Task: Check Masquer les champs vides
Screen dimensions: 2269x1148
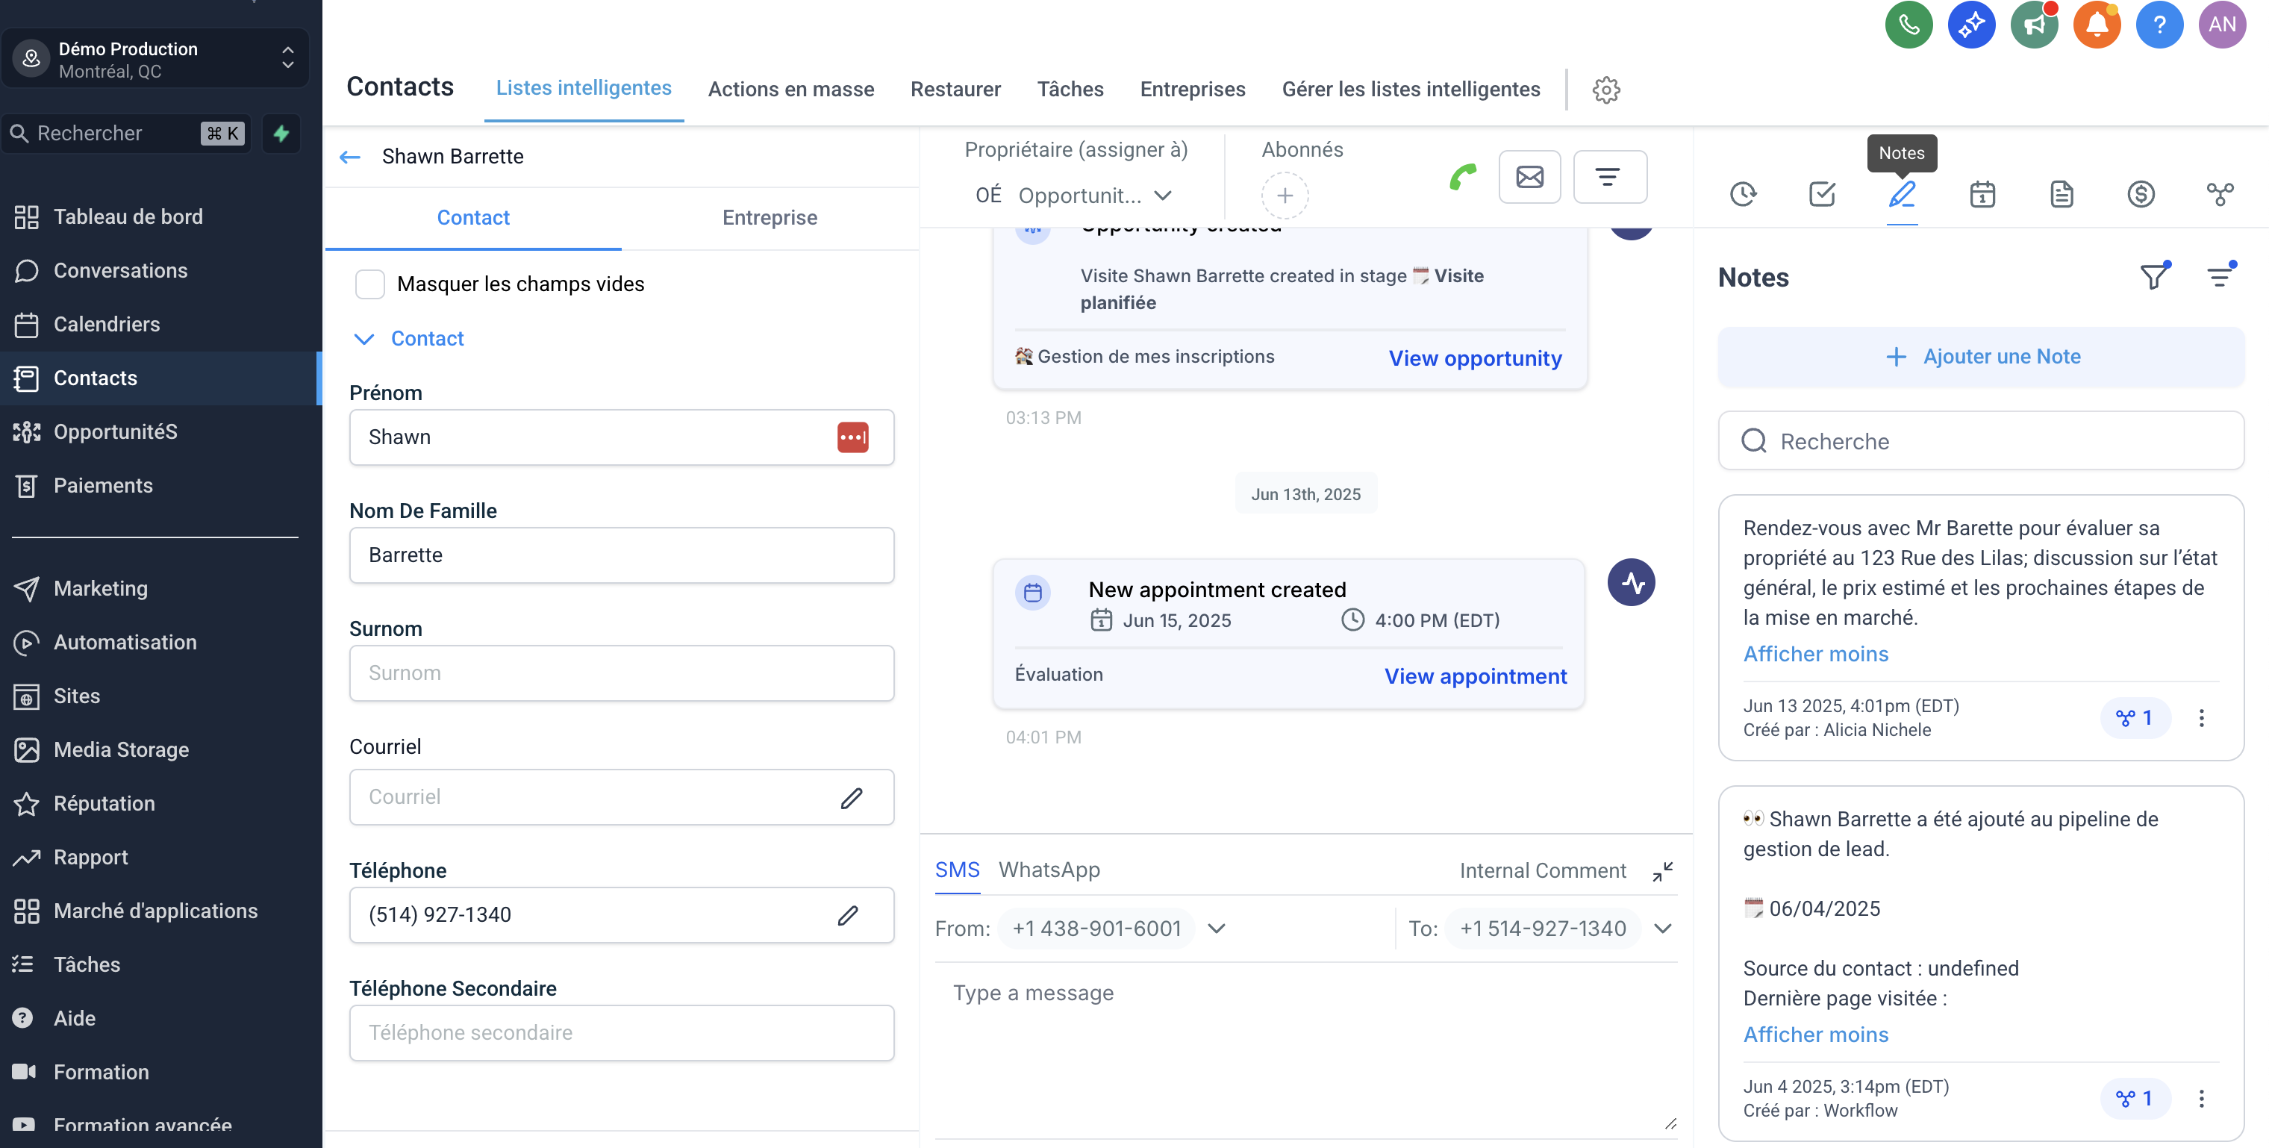Action: [x=370, y=284]
